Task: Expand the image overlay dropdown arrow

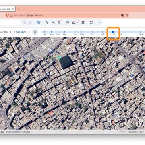Action: 77,23
